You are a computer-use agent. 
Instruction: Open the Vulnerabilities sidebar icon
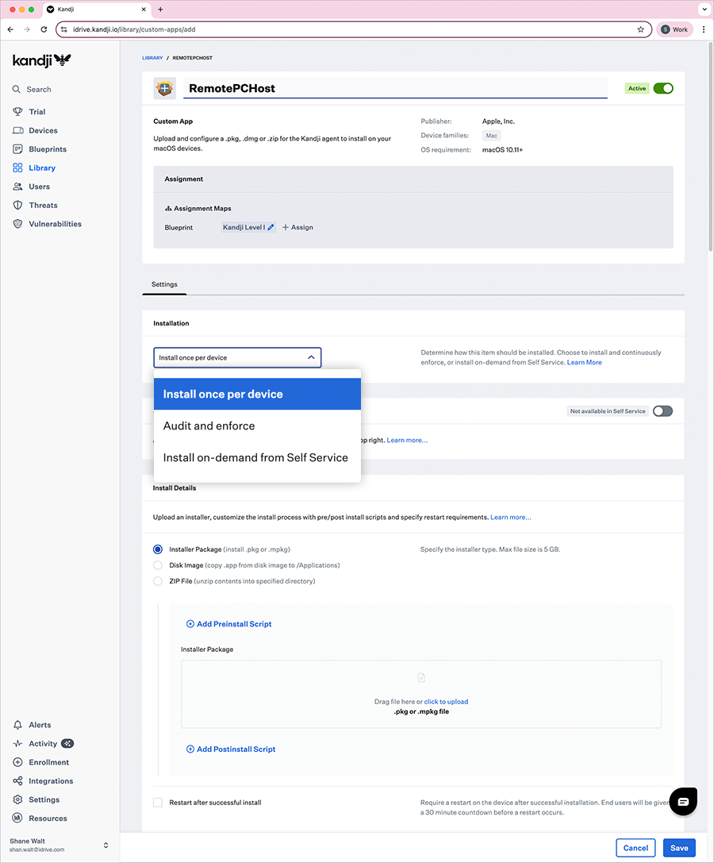pyautogui.click(x=17, y=224)
